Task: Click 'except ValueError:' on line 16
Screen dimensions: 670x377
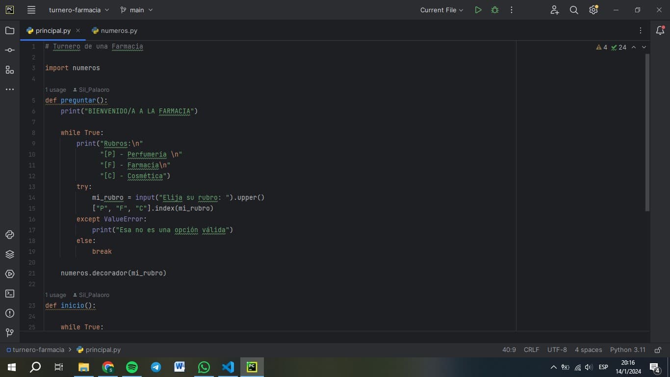Action: (x=112, y=219)
